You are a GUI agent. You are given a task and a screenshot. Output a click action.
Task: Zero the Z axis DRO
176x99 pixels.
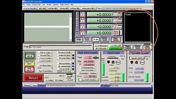click(82, 27)
